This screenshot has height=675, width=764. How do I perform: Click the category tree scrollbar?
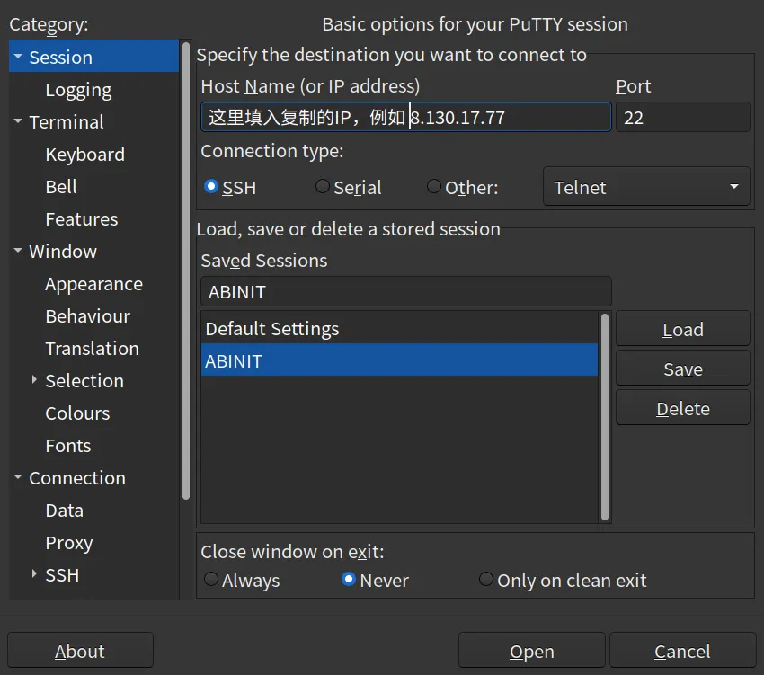(x=186, y=270)
